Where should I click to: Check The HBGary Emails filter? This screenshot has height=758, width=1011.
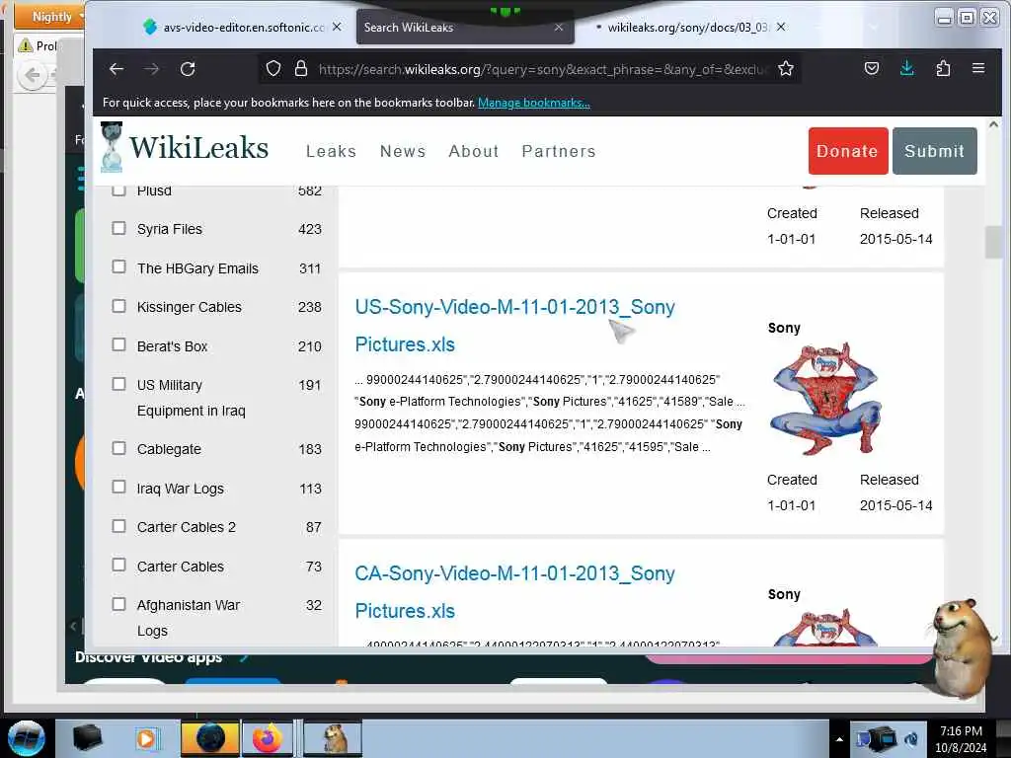118,266
